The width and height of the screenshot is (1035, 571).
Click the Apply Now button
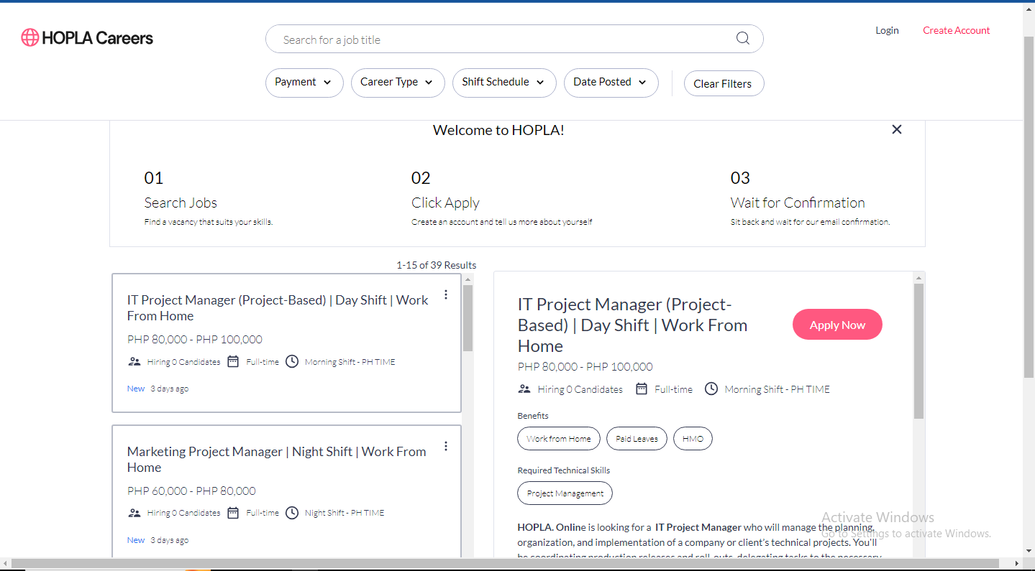click(837, 325)
